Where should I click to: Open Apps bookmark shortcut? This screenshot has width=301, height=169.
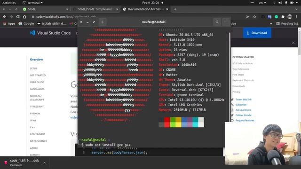[9, 23]
